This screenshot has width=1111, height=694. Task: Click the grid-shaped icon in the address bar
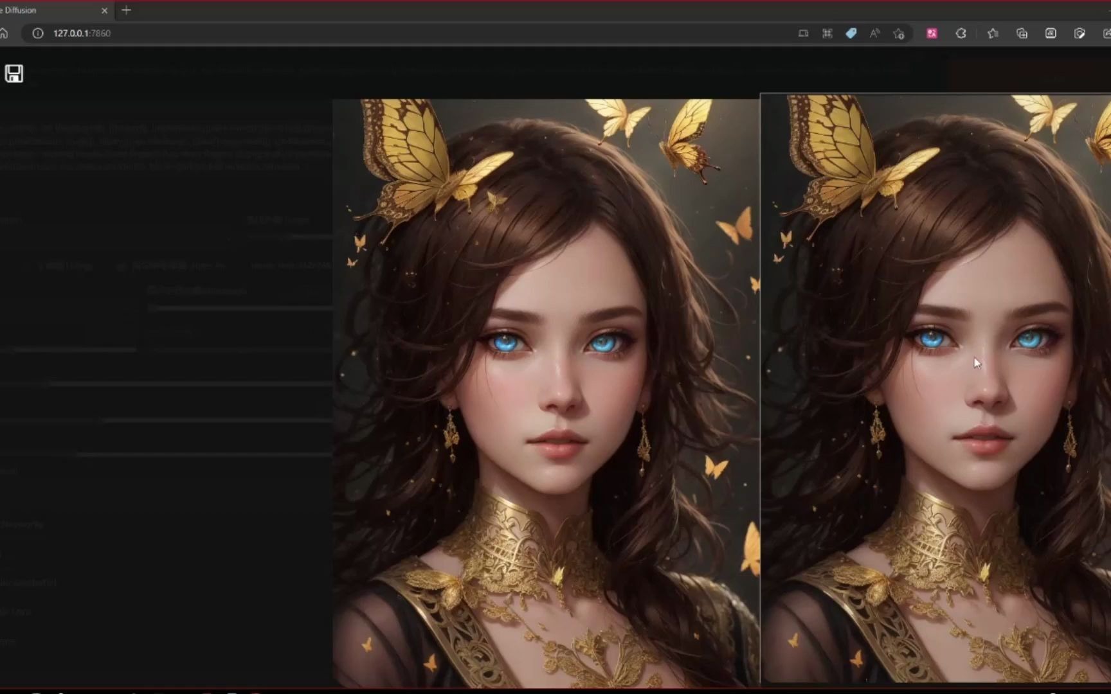tap(827, 33)
